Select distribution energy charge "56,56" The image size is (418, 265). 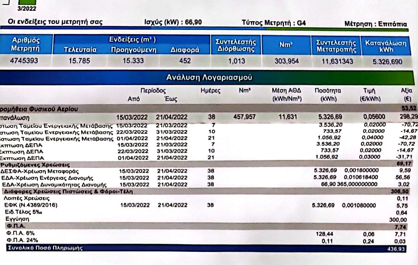pyautogui.click(x=403, y=177)
